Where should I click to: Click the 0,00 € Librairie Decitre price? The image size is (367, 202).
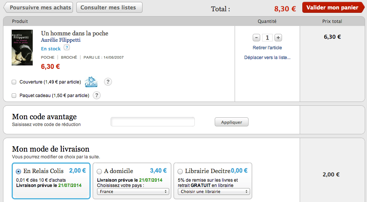pyautogui.click(x=239, y=171)
